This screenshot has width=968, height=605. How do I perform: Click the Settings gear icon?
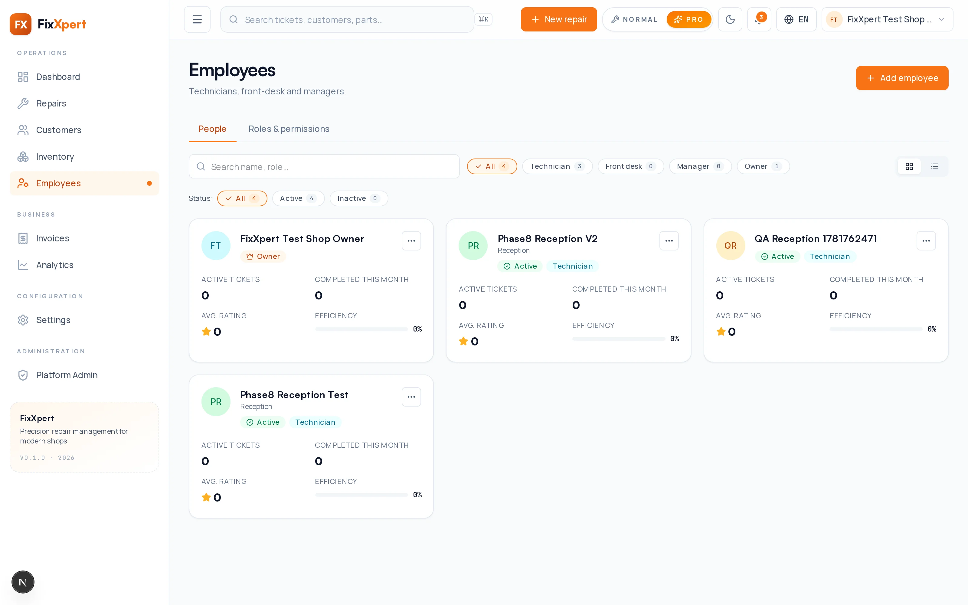(x=23, y=320)
